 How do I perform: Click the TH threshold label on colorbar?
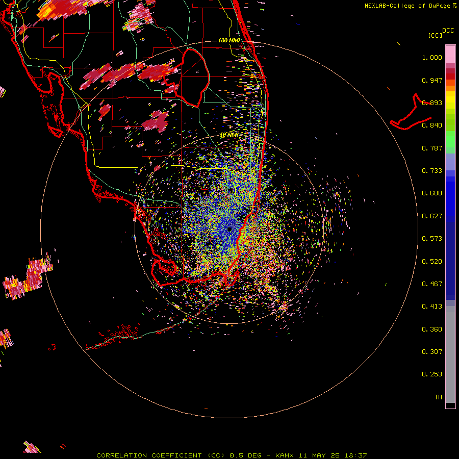[438, 397]
